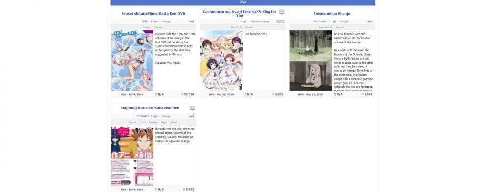Click members icon next to 3,805
Viewport: 490px width, 192px height.
coord(273,94)
